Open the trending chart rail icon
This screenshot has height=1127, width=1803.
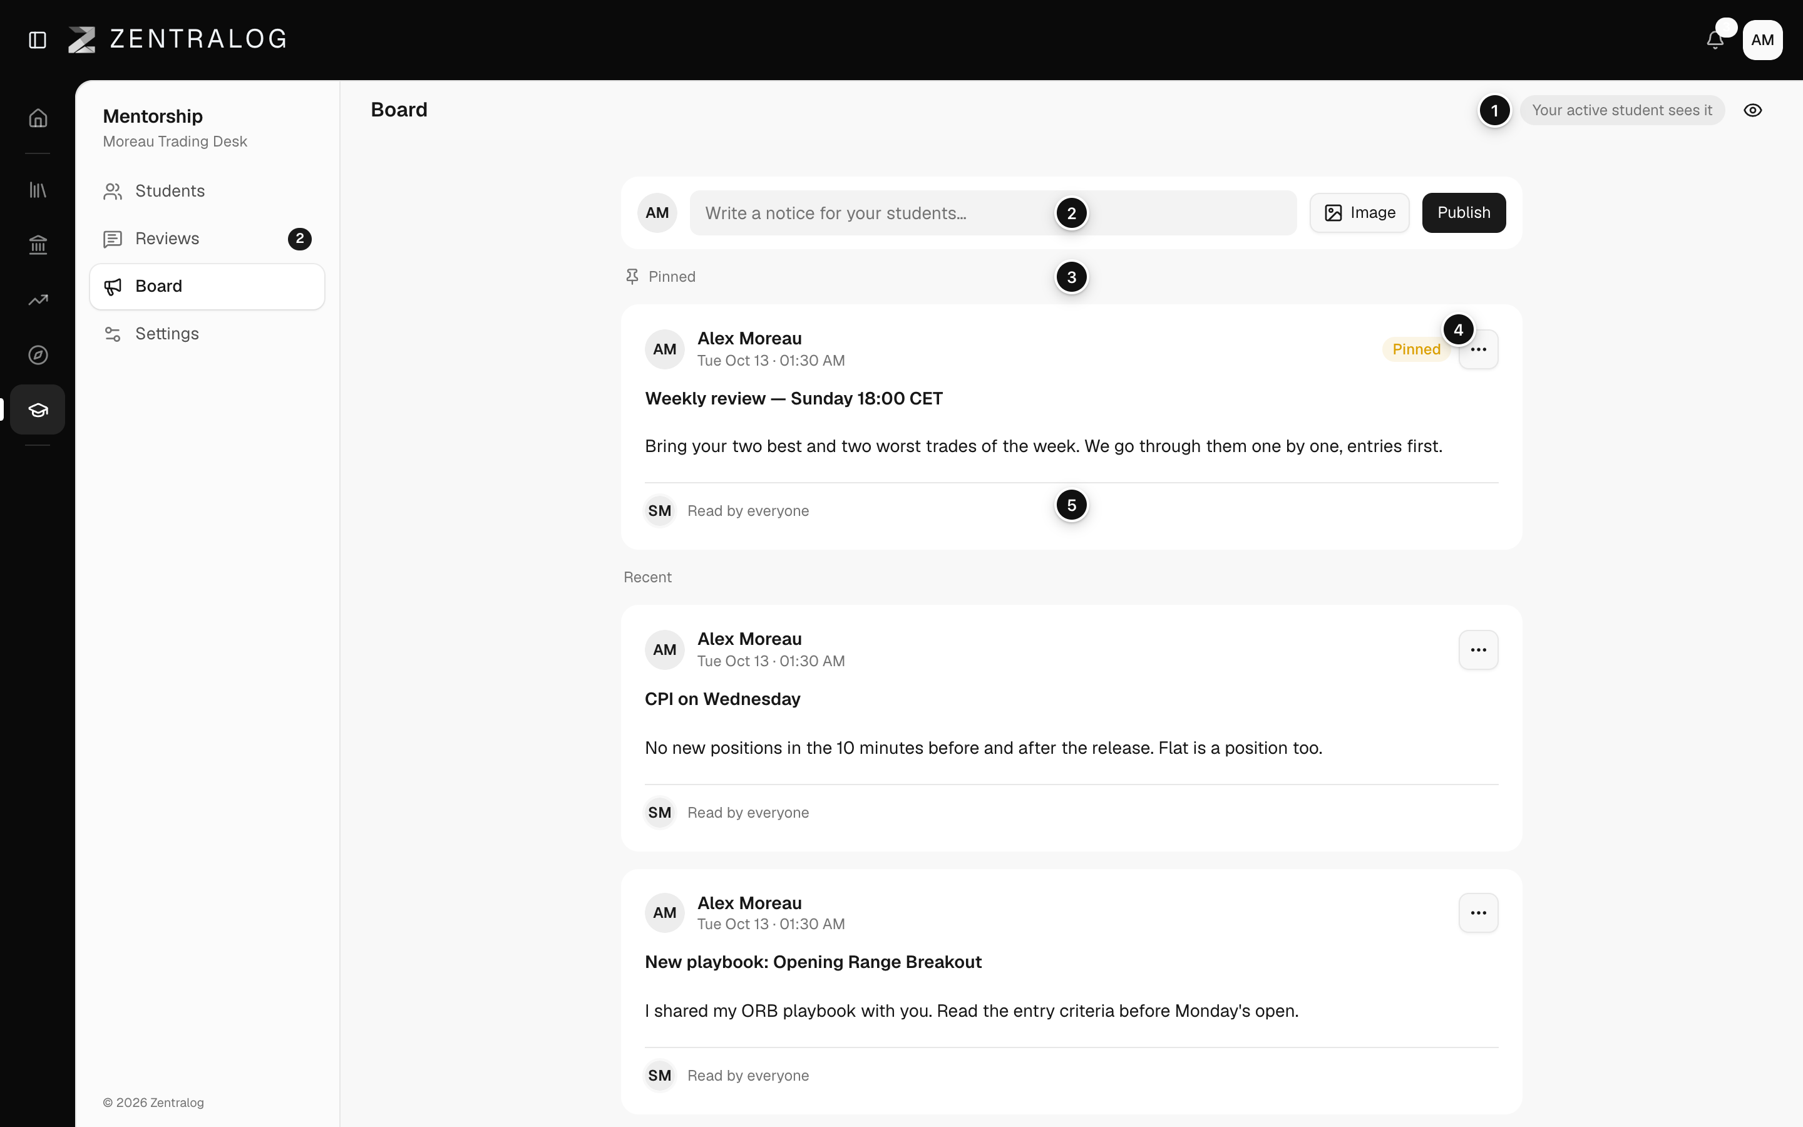pyautogui.click(x=38, y=300)
